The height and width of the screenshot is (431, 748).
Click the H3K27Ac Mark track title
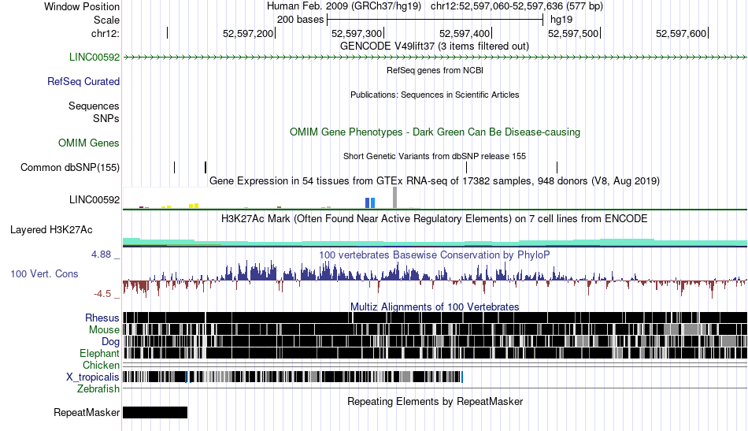click(x=435, y=219)
